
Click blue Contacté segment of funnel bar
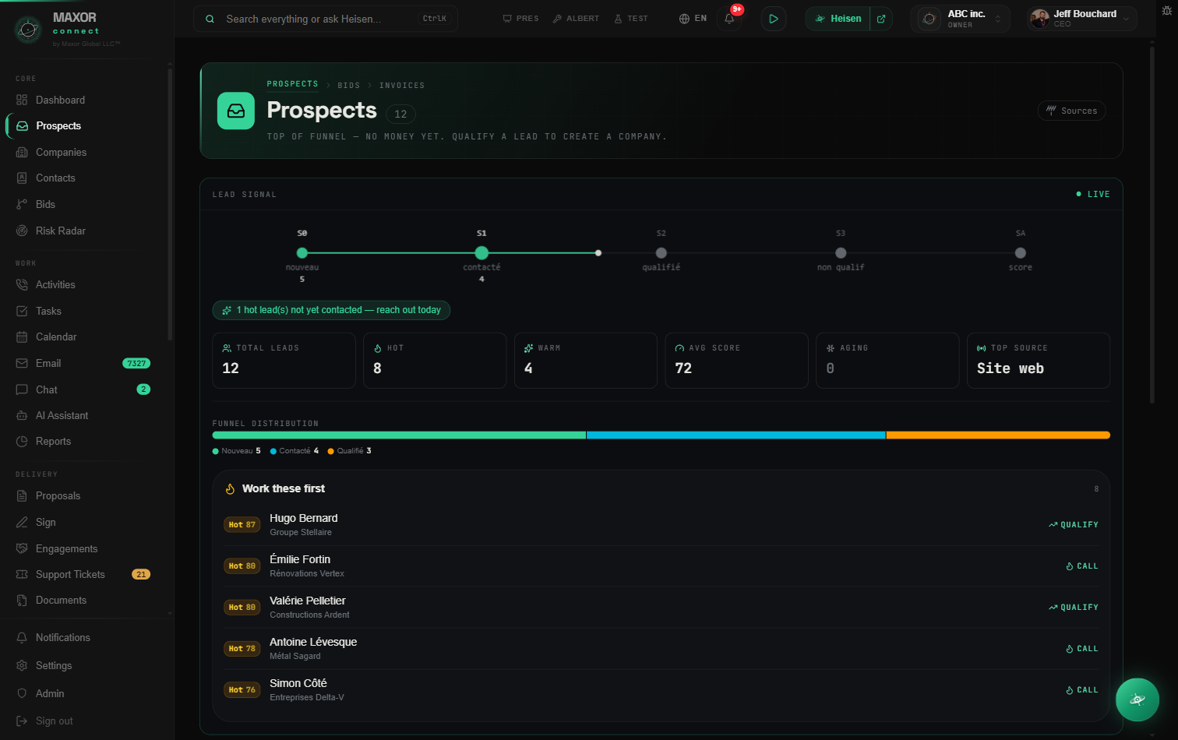point(736,435)
